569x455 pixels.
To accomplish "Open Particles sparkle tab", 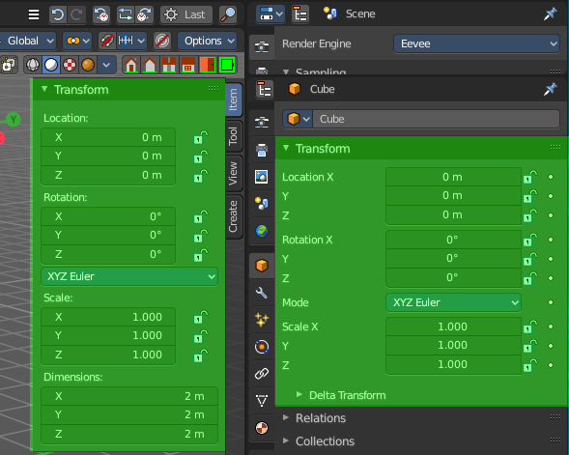I will click(262, 320).
